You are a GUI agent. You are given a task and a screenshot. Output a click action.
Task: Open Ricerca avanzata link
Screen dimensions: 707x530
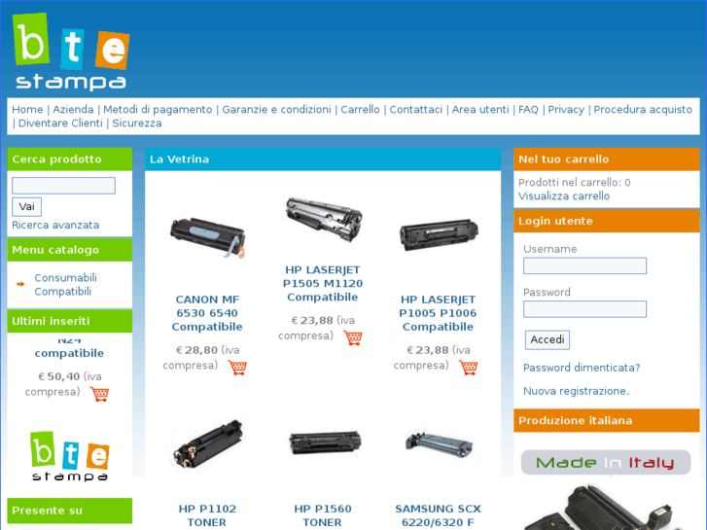pyautogui.click(x=55, y=225)
